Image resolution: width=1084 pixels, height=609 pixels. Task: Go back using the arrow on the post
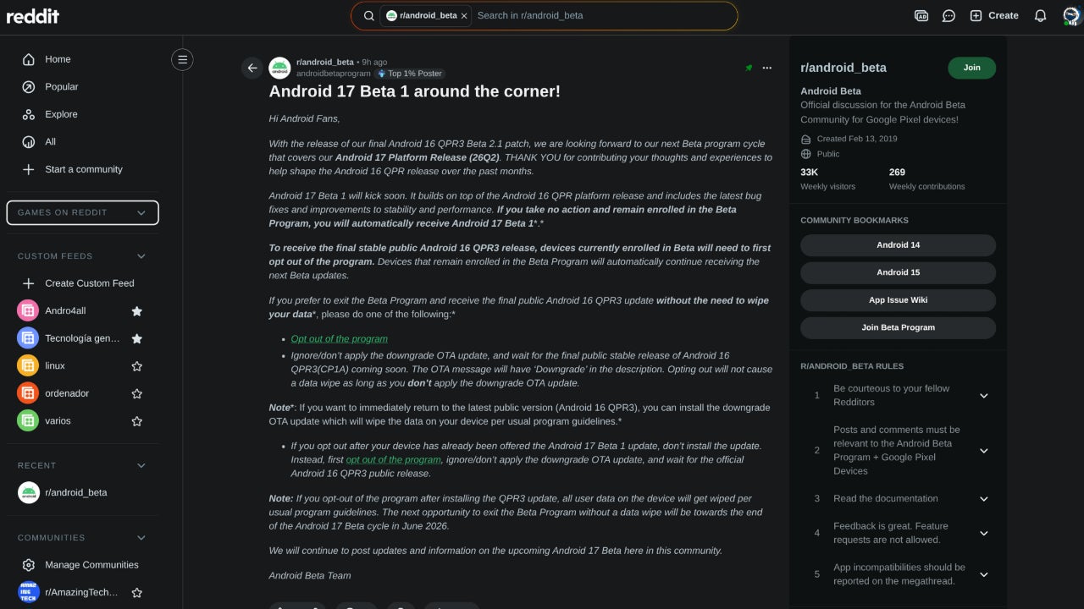tap(252, 68)
